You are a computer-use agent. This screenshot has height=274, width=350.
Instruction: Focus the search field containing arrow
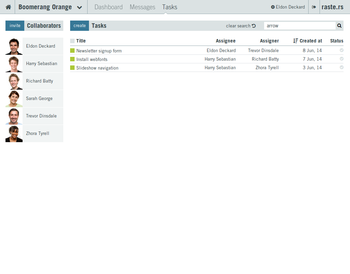299,26
